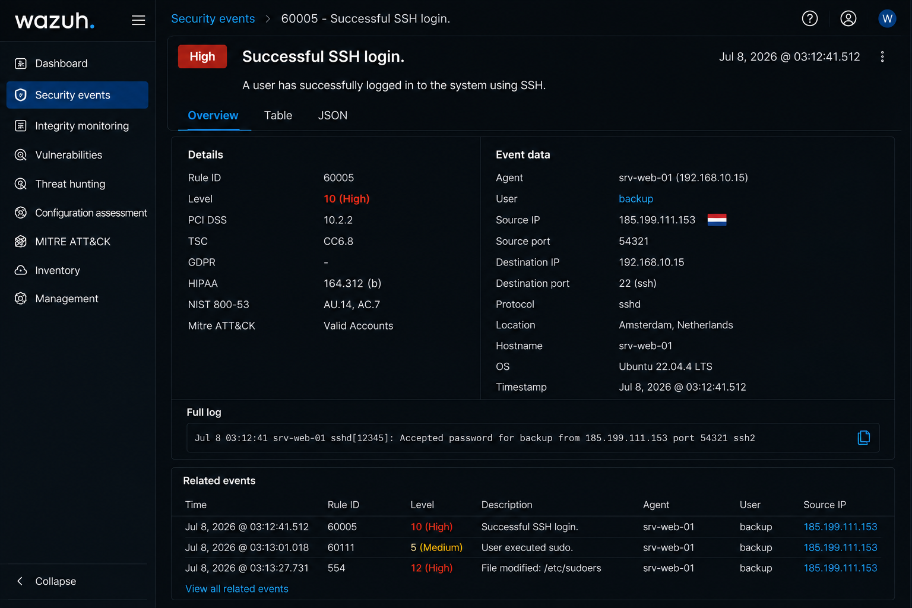Click the Integrity monitoring icon
The image size is (912, 608).
tap(21, 126)
